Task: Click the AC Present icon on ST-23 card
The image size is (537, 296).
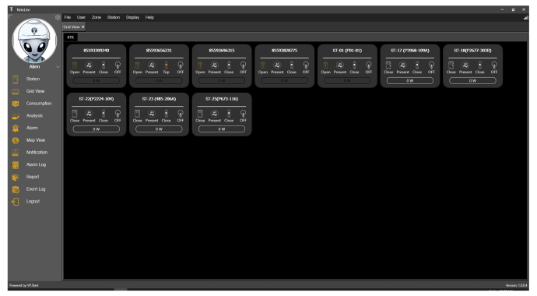Action: point(152,114)
